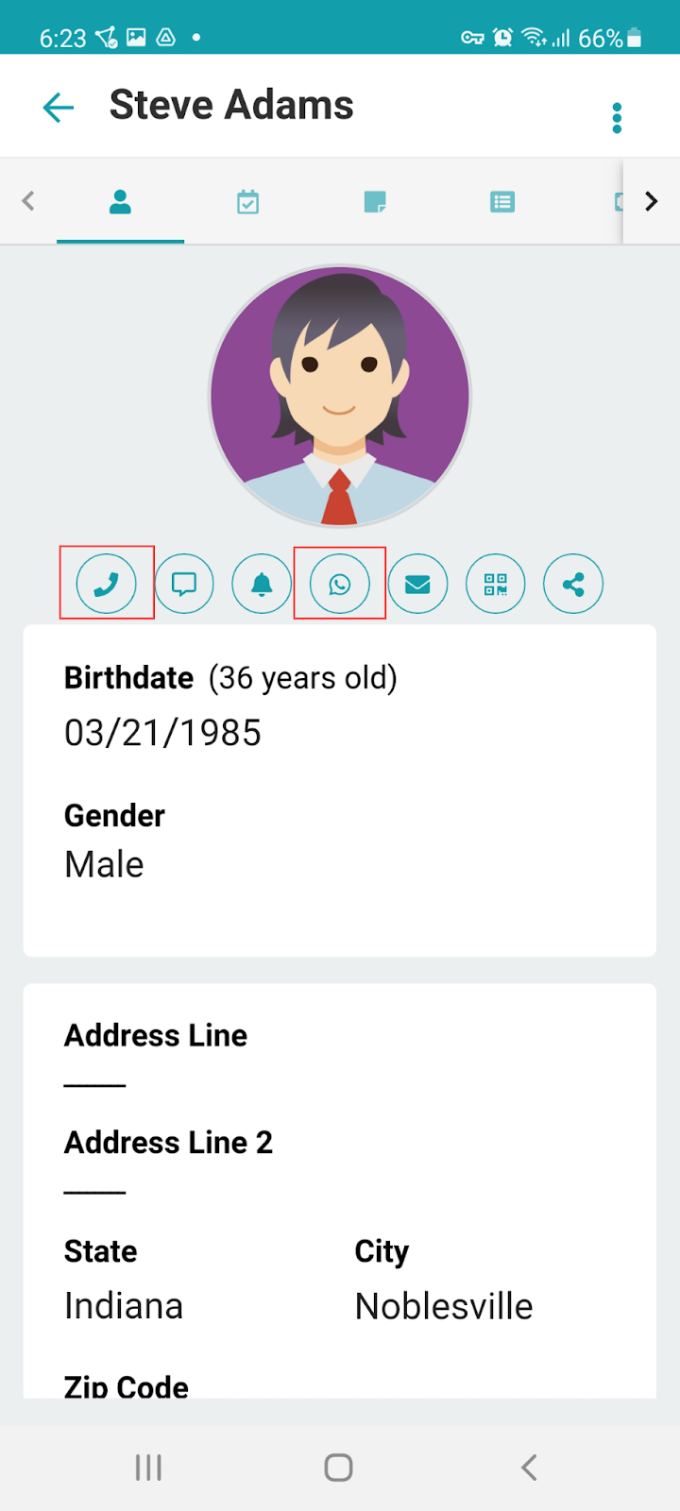The height and width of the screenshot is (1511, 680).
Task: Open Android recent apps button
Action: pos(148,1468)
